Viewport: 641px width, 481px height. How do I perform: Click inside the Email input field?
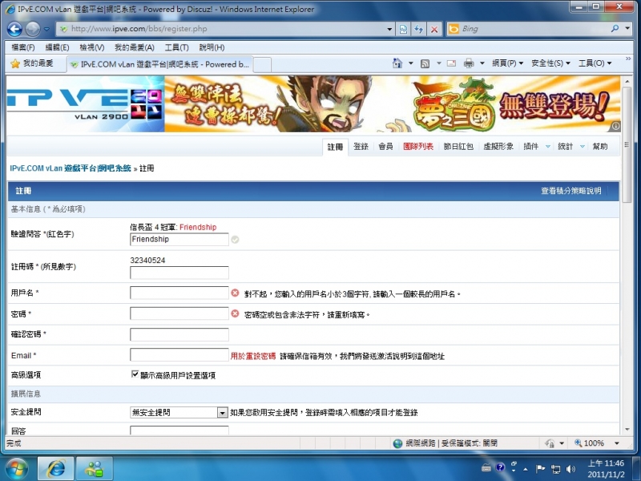pos(178,355)
